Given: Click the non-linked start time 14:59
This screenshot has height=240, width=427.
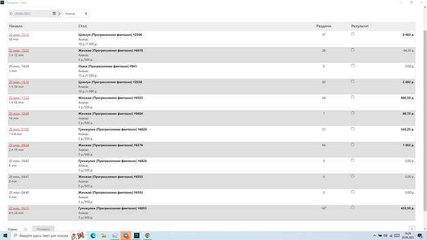Looking at the screenshot, I should [19, 66].
